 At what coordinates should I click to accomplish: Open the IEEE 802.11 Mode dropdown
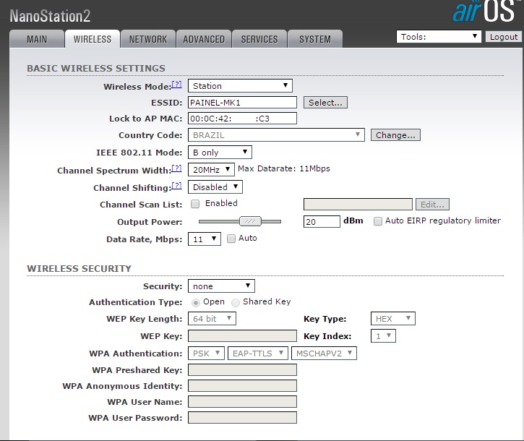tap(220, 152)
